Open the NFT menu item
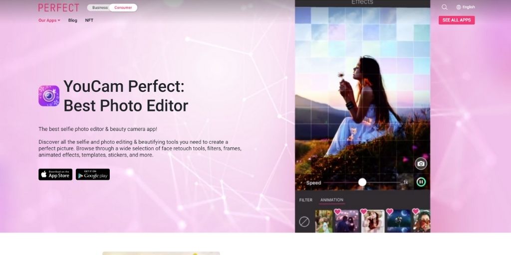Screen dimensions: 511x255 [89, 20]
